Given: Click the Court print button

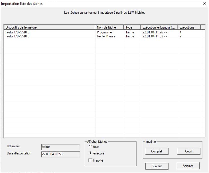Looking at the screenshot, I should tap(188, 151).
